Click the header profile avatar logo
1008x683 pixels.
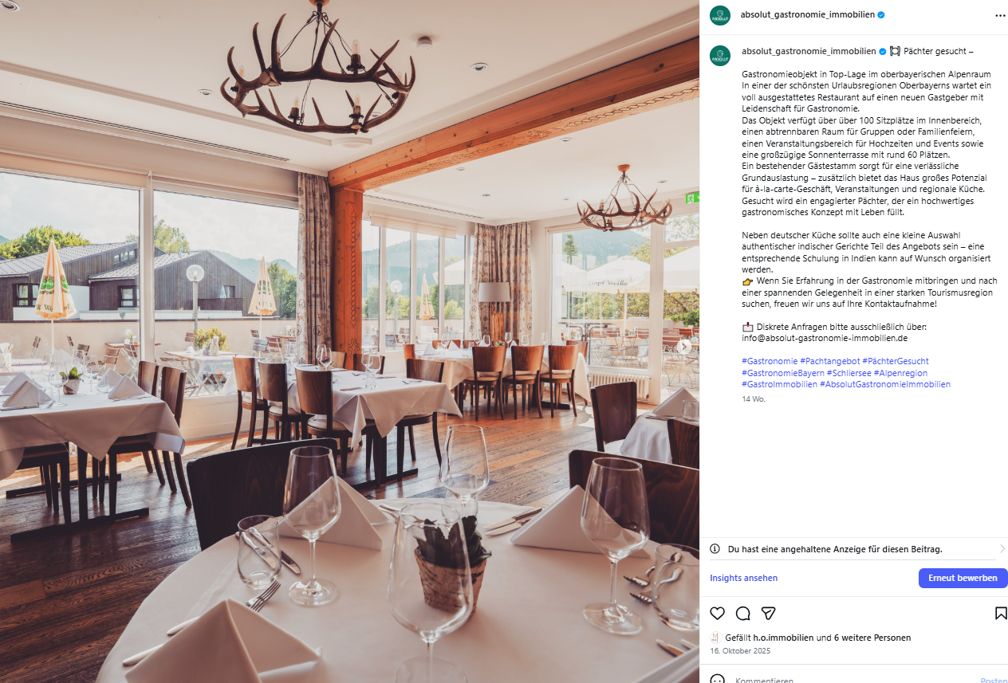pos(720,15)
